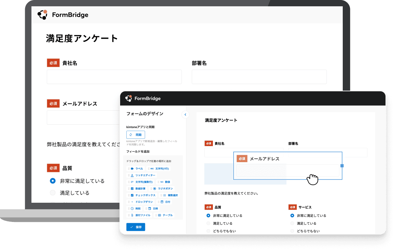Image resolution: width=394 pixels, height=249 pixels.
Task: Select the 複数選択 field type
Action: tap(169, 195)
